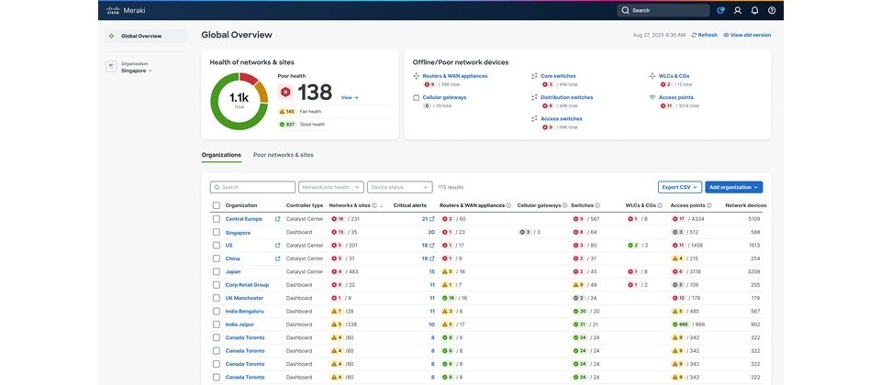Select Global Overview in the sidebar
Image resolution: width=881 pixels, height=385 pixels.
point(141,36)
